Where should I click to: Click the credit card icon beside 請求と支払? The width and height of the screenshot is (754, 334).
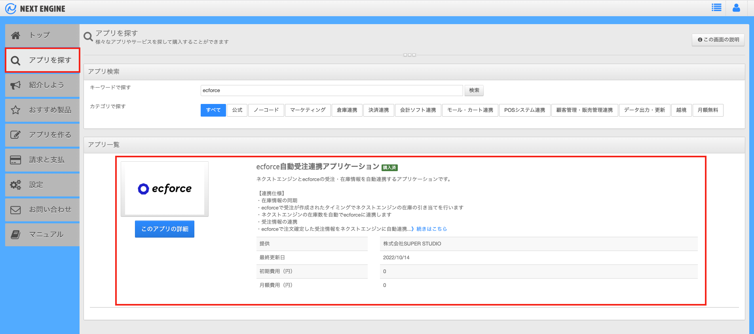(15, 160)
